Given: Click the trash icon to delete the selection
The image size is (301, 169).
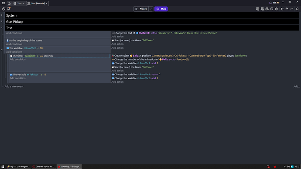Looking at the screenshot, I should pos(282,9).
